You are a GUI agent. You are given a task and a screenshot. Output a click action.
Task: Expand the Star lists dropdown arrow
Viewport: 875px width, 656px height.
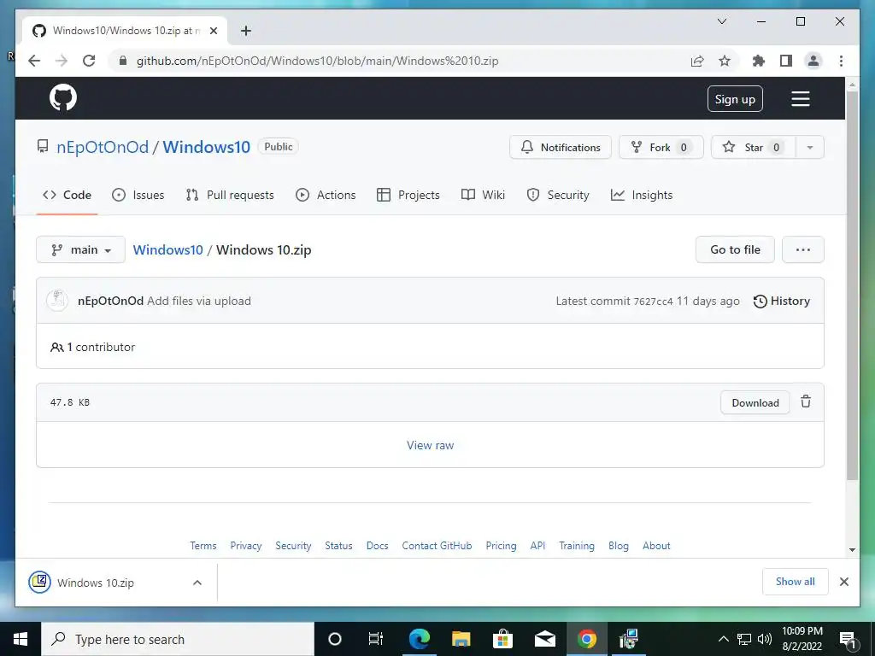coord(810,147)
